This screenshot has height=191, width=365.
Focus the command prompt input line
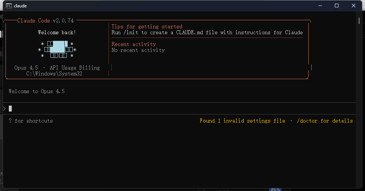click(147, 109)
